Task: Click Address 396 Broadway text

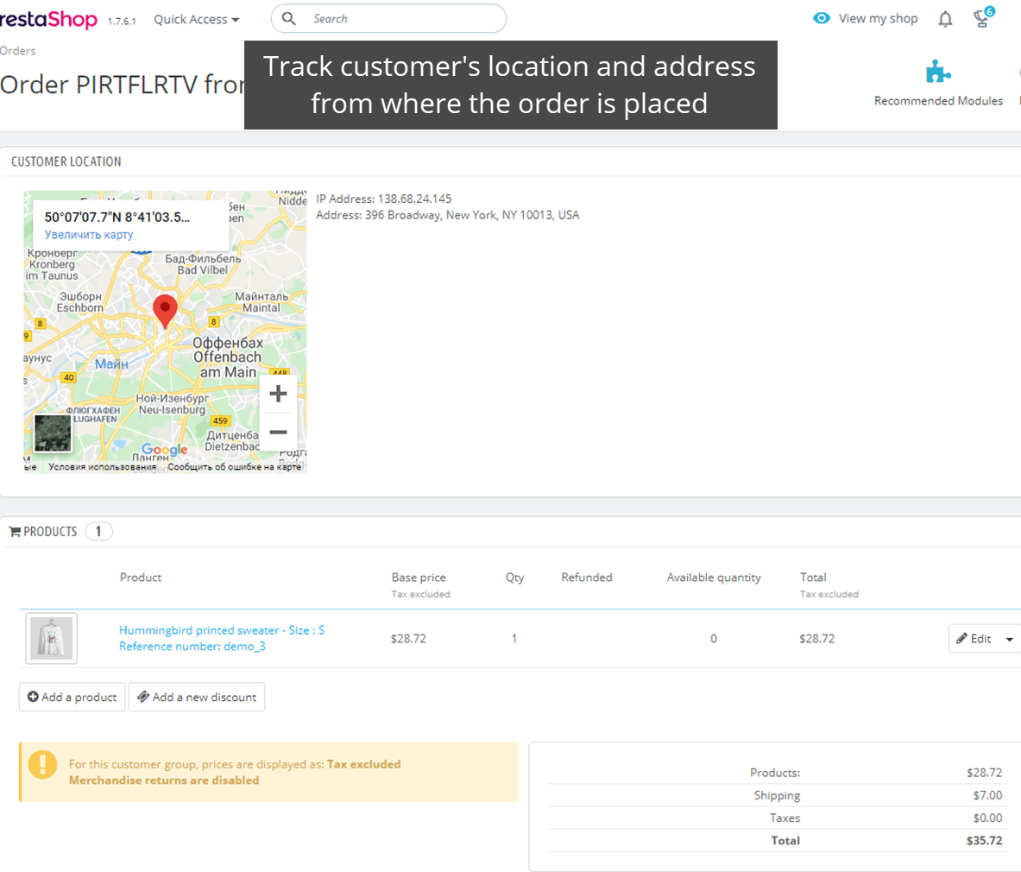Action: coord(447,215)
